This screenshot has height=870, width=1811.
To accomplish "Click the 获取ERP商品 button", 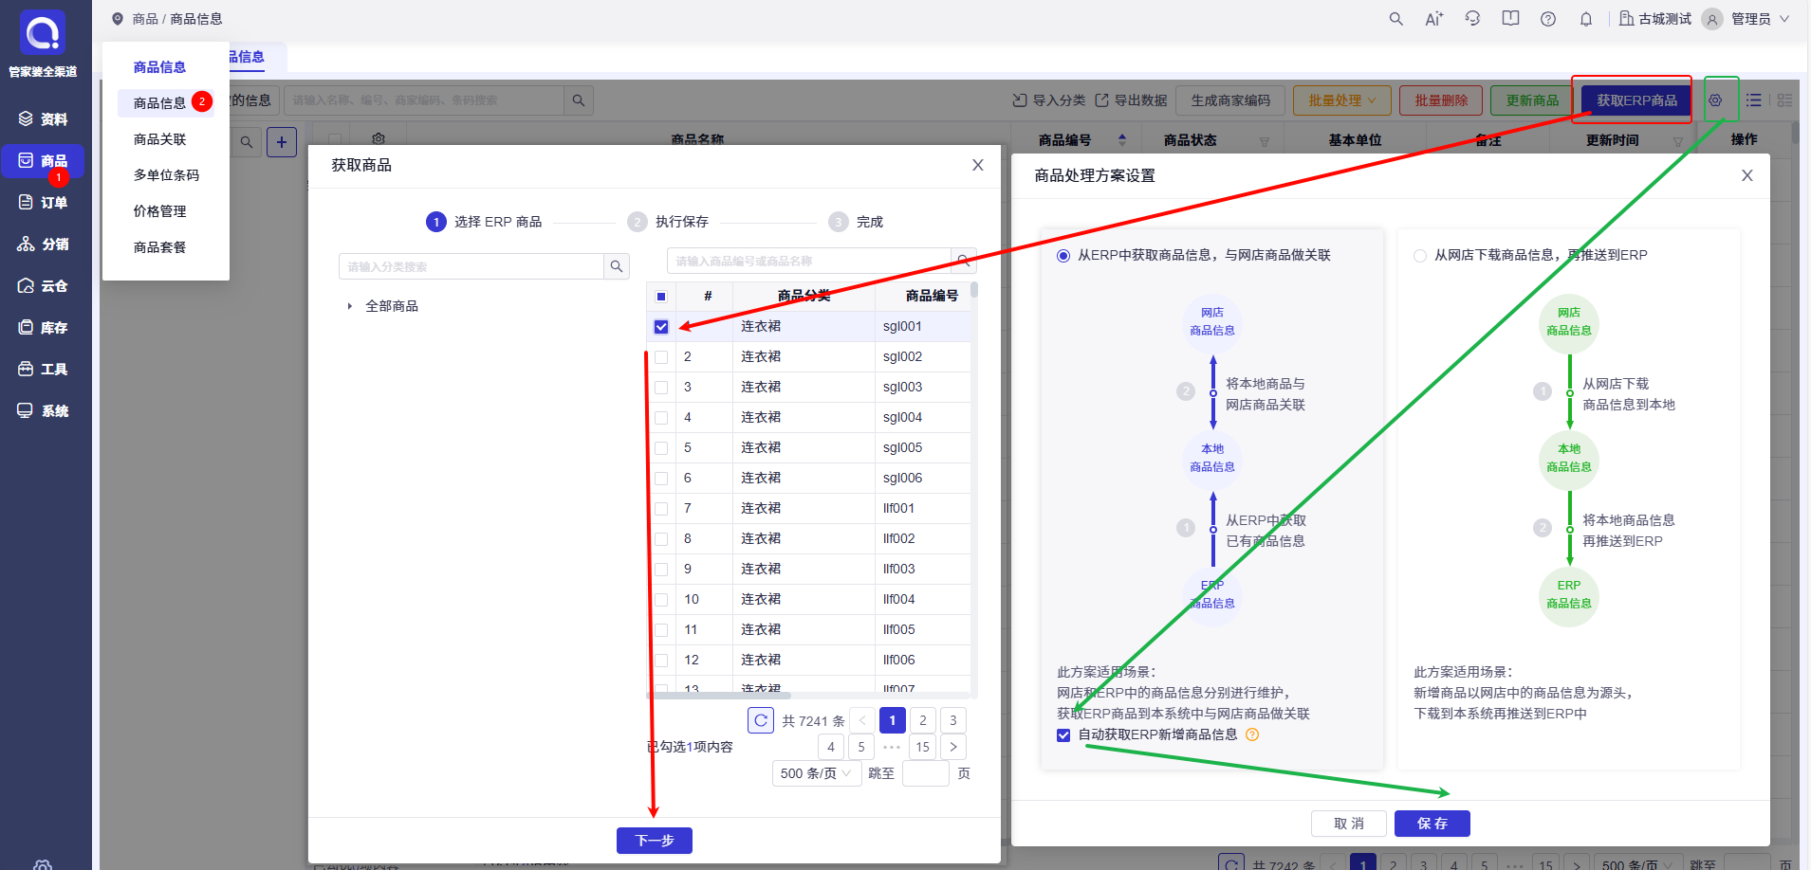I will click(x=1636, y=100).
